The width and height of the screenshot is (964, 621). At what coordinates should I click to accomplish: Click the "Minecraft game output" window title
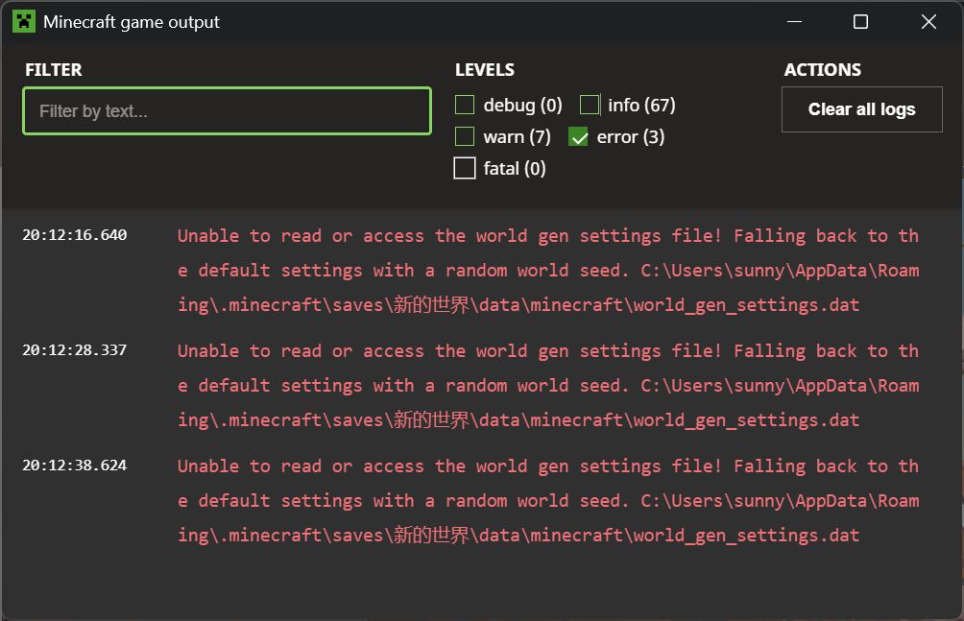(132, 22)
